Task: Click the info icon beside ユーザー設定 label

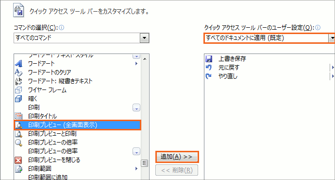Action: (x=318, y=28)
